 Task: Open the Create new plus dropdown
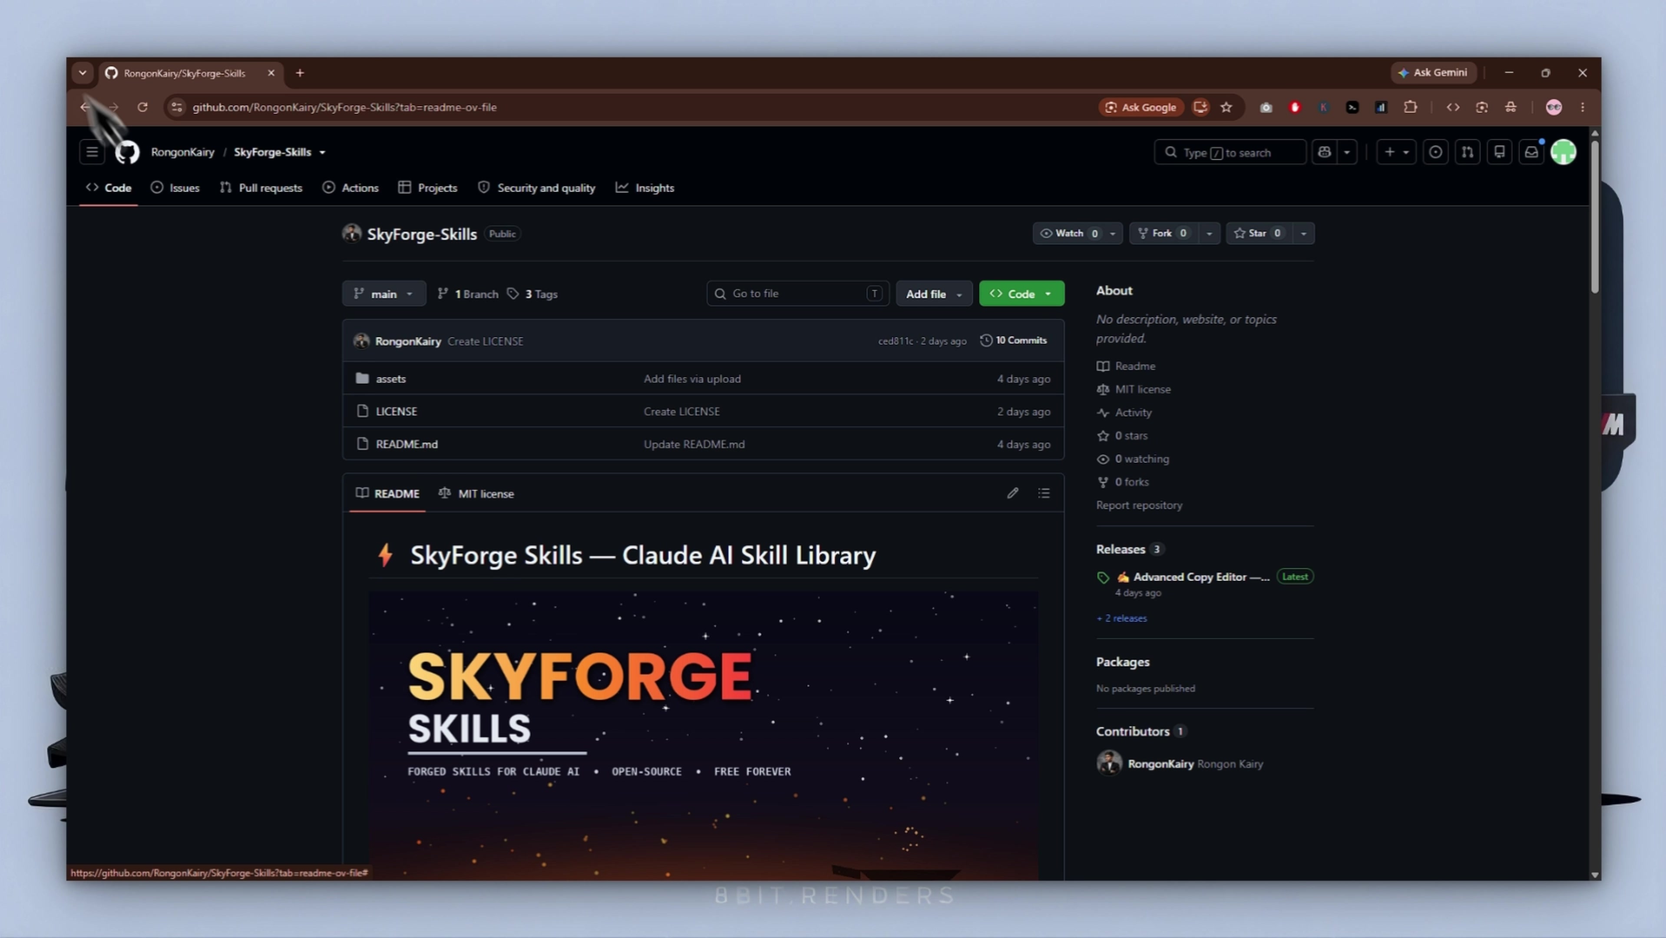(1396, 152)
